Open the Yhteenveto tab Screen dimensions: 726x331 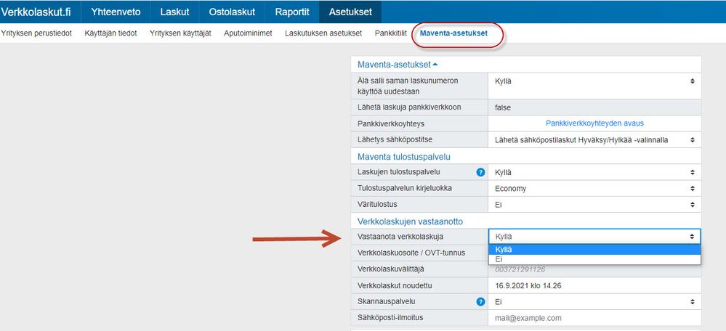pos(116,12)
